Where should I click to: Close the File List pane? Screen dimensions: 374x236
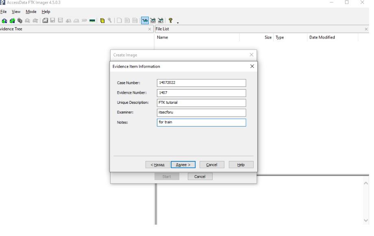[366, 29]
